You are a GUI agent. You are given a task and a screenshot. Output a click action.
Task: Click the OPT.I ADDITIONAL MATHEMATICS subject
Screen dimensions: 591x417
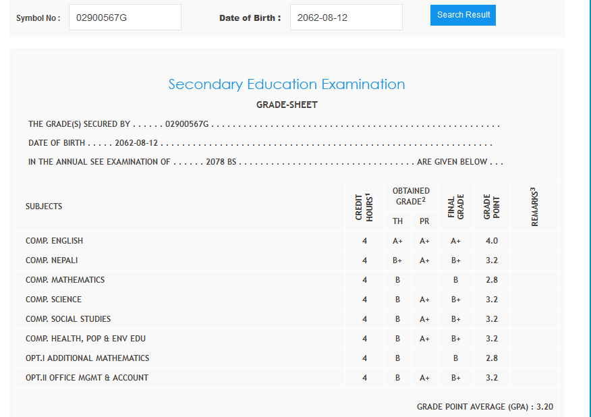(x=88, y=358)
